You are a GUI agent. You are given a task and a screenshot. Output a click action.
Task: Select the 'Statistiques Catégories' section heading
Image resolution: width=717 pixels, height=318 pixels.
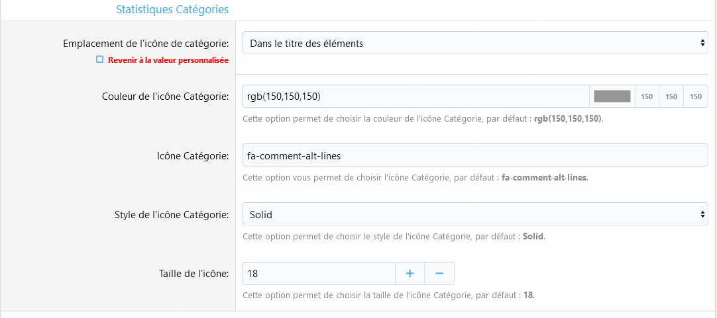[x=172, y=10]
